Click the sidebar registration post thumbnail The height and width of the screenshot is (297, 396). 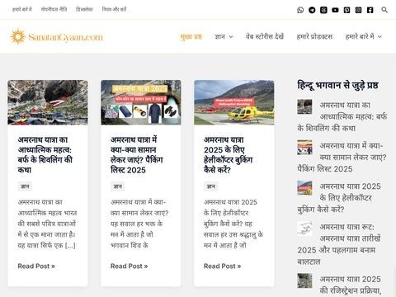pos(304,280)
